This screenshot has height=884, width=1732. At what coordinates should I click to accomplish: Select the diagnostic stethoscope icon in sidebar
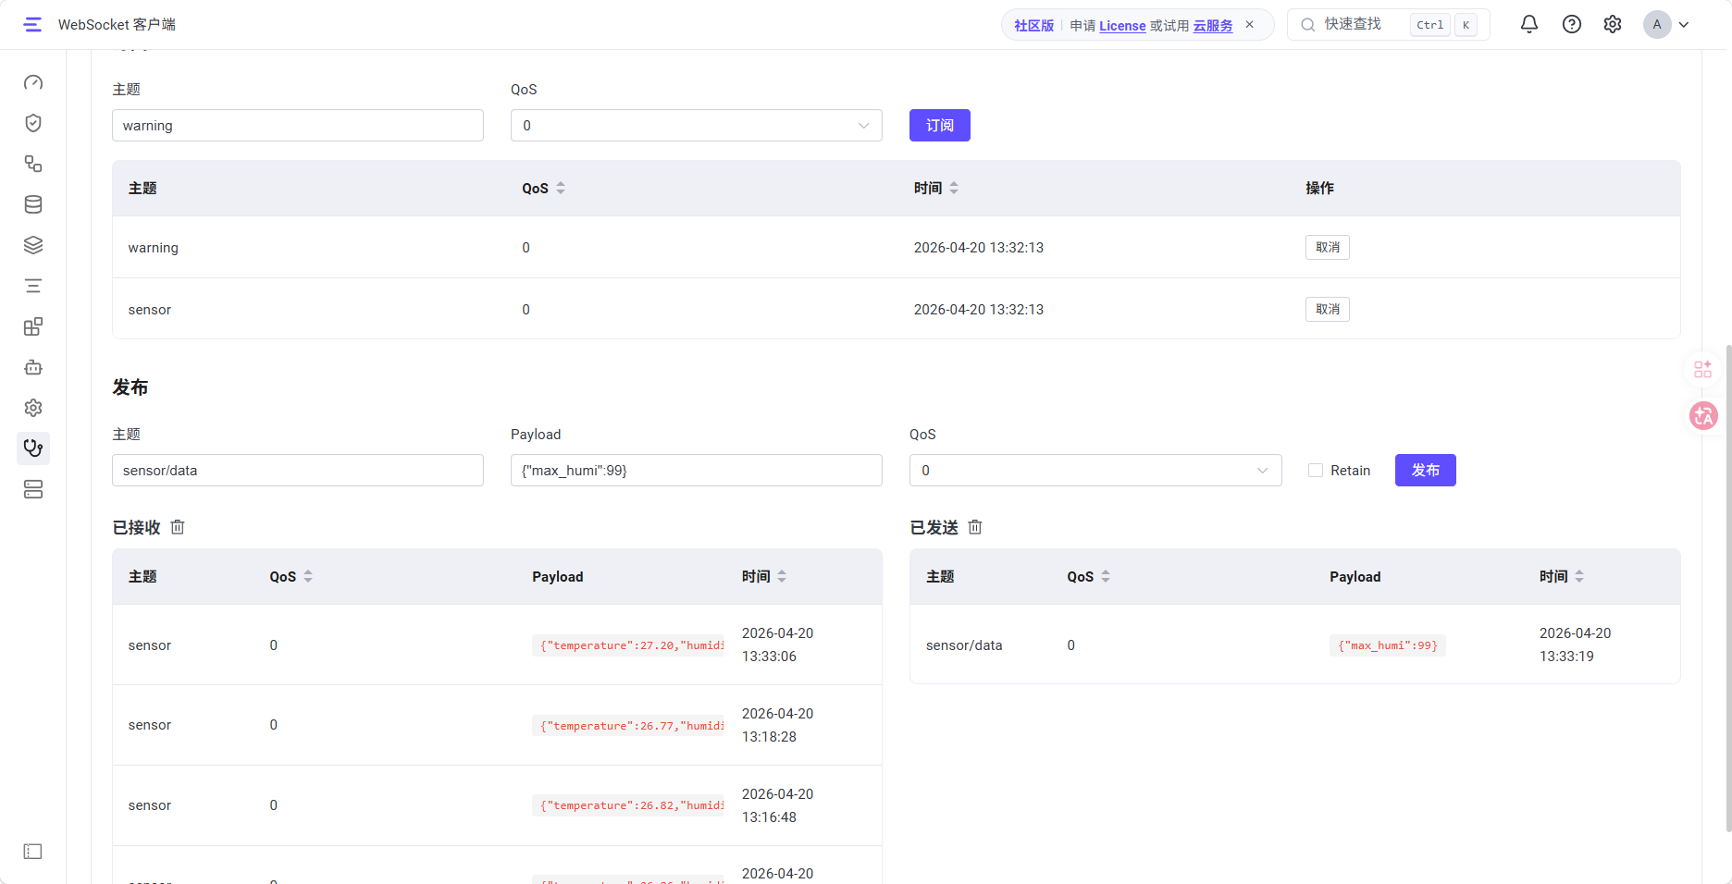pos(33,448)
